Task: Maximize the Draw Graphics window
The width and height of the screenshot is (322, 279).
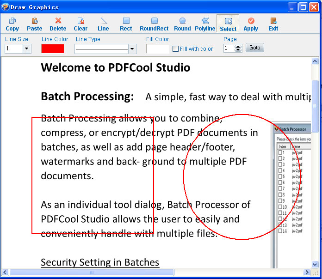Action: tap(303, 7)
